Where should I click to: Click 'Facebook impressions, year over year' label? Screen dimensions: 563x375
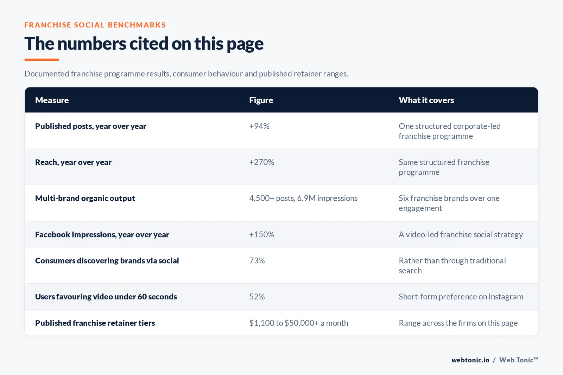pos(102,234)
